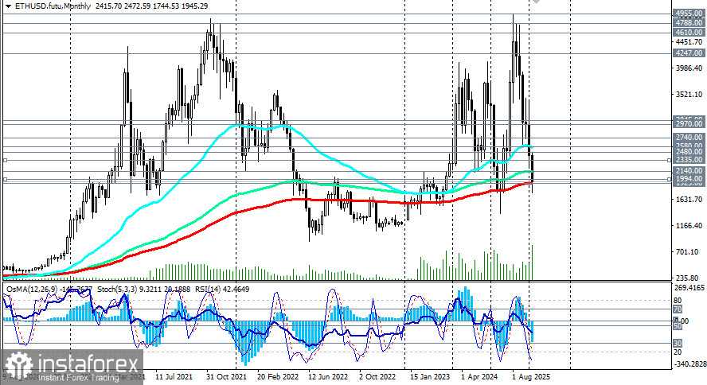Click the Stoch(5,3,3) indicator label
Viewport: 707px width, 385px height.
pyautogui.click(x=116, y=289)
